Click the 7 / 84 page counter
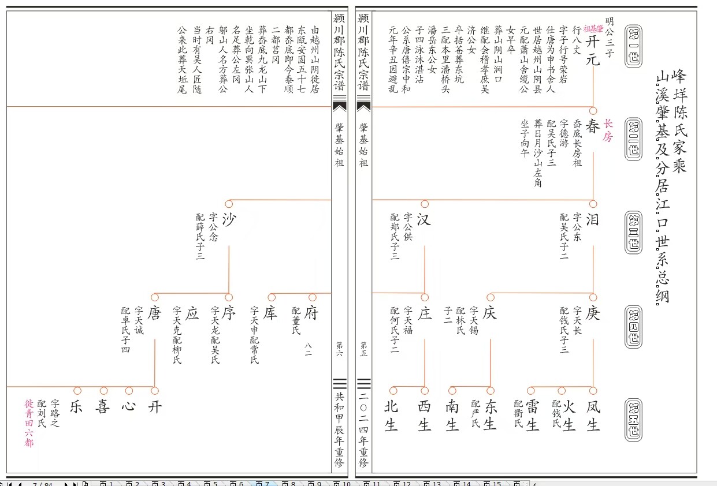This screenshot has width=717, height=486. coord(42,484)
